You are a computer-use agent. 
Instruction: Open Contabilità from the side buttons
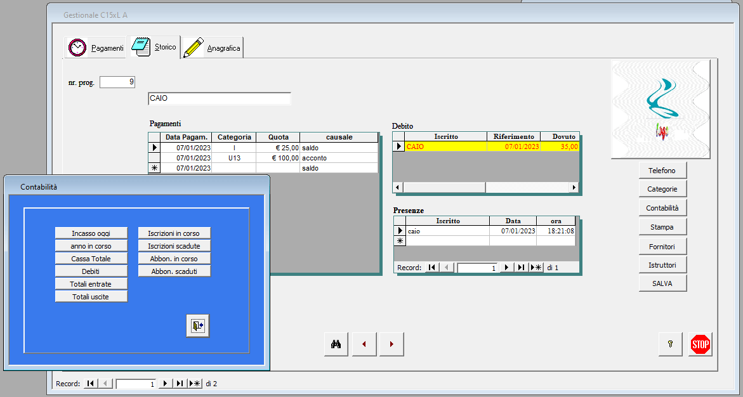pyautogui.click(x=662, y=208)
